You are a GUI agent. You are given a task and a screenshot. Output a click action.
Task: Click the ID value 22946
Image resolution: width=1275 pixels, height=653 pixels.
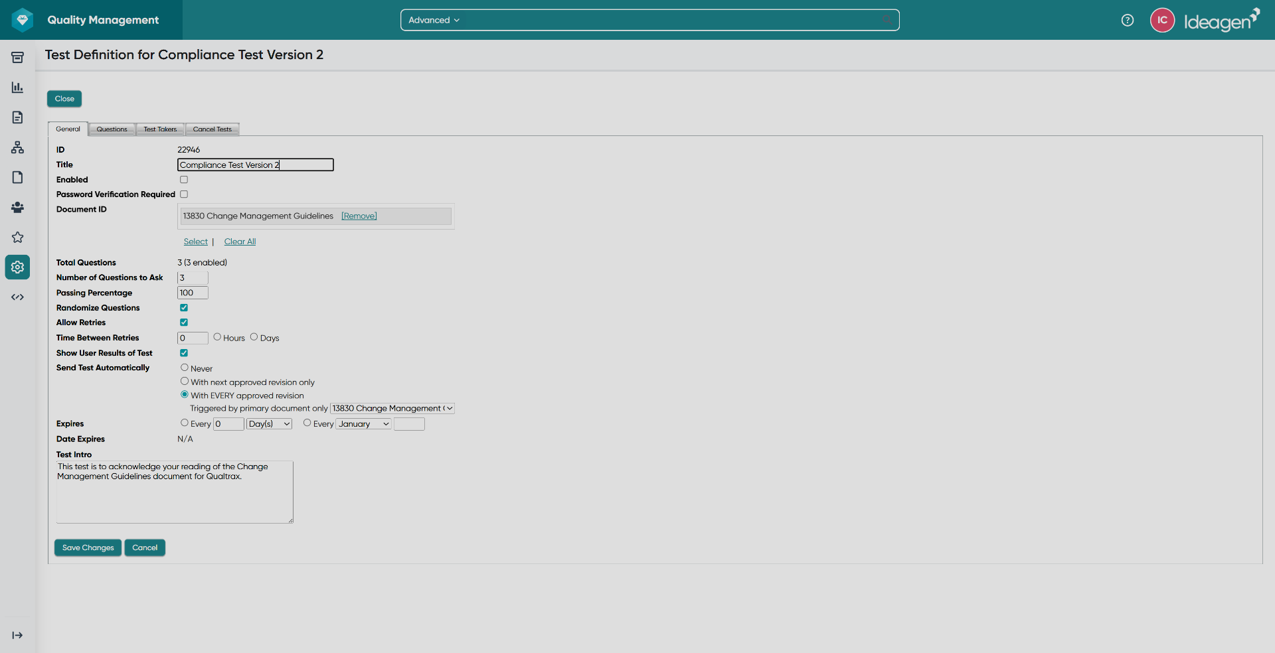(189, 150)
